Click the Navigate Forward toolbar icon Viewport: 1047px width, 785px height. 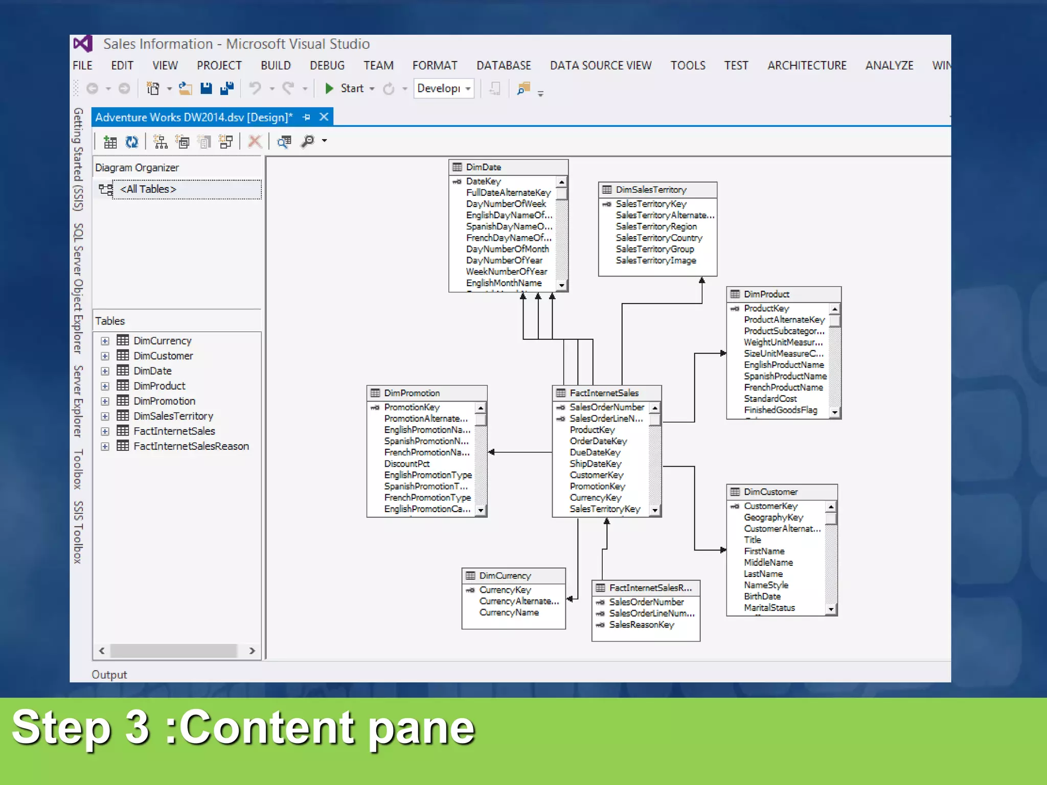click(124, 89)
